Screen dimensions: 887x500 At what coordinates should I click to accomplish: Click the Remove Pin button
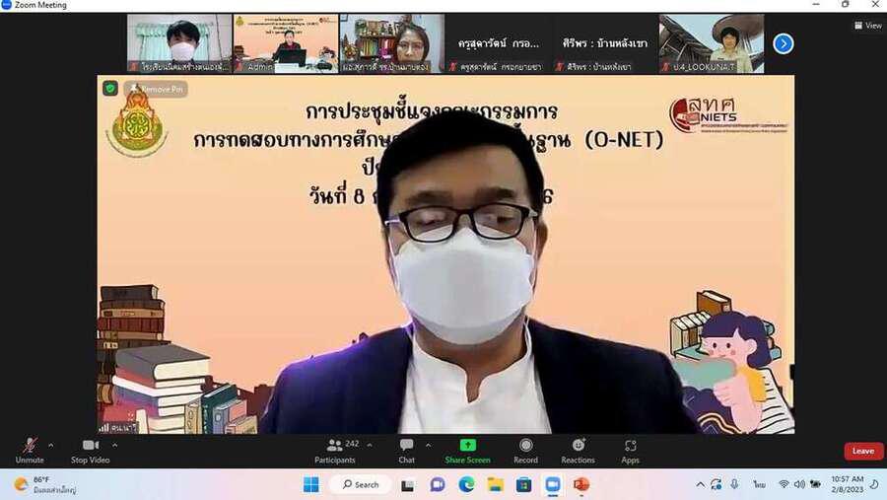[157, 89]
